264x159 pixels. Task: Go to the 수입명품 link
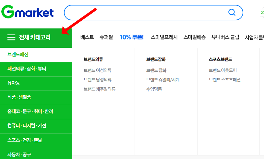click(x=154, y=89)
